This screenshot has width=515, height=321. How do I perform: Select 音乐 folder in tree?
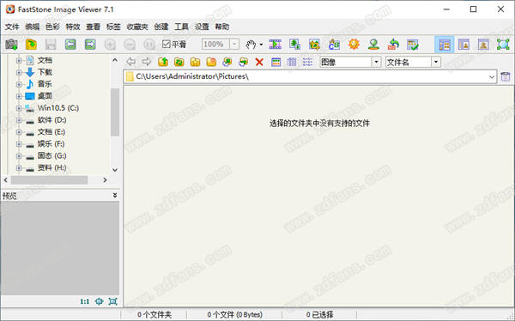point(45,84)
